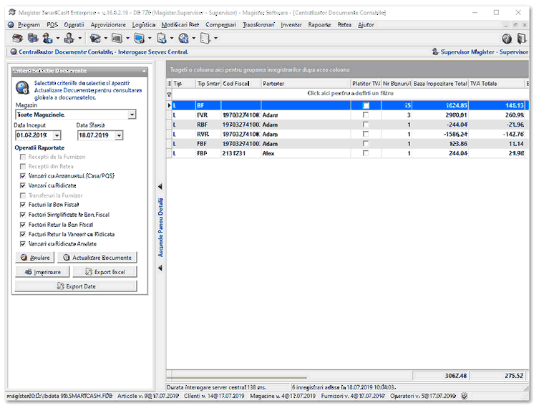Click the column chooser icon left of Tip
The height and width of the screenshot is (413, 549).
click(170, 84)
